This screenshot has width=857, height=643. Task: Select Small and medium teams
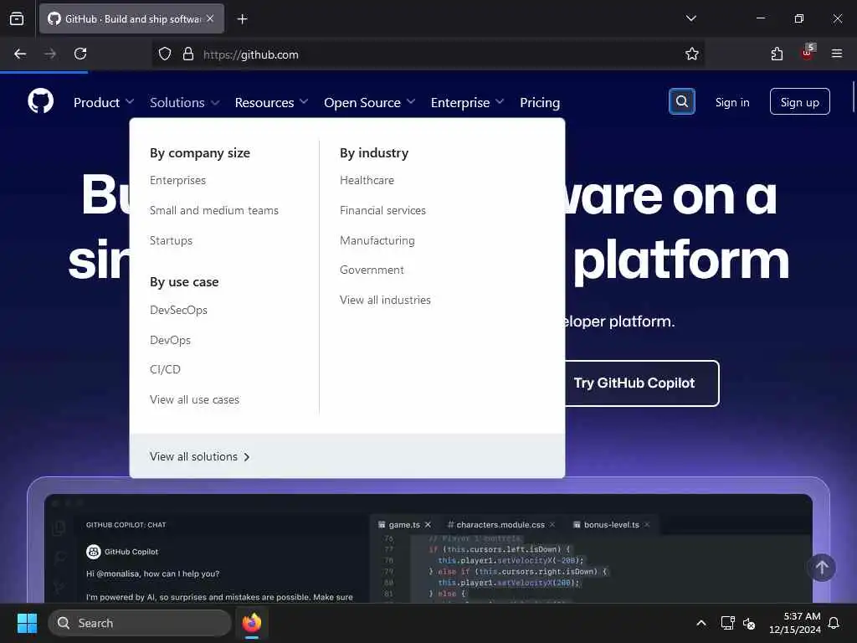click(213, 210)
